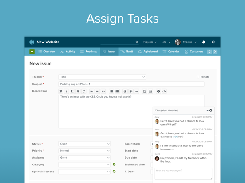Click the clock timer icon in header
The width and height of the screenshot is (245, 183).
point(213,42)
